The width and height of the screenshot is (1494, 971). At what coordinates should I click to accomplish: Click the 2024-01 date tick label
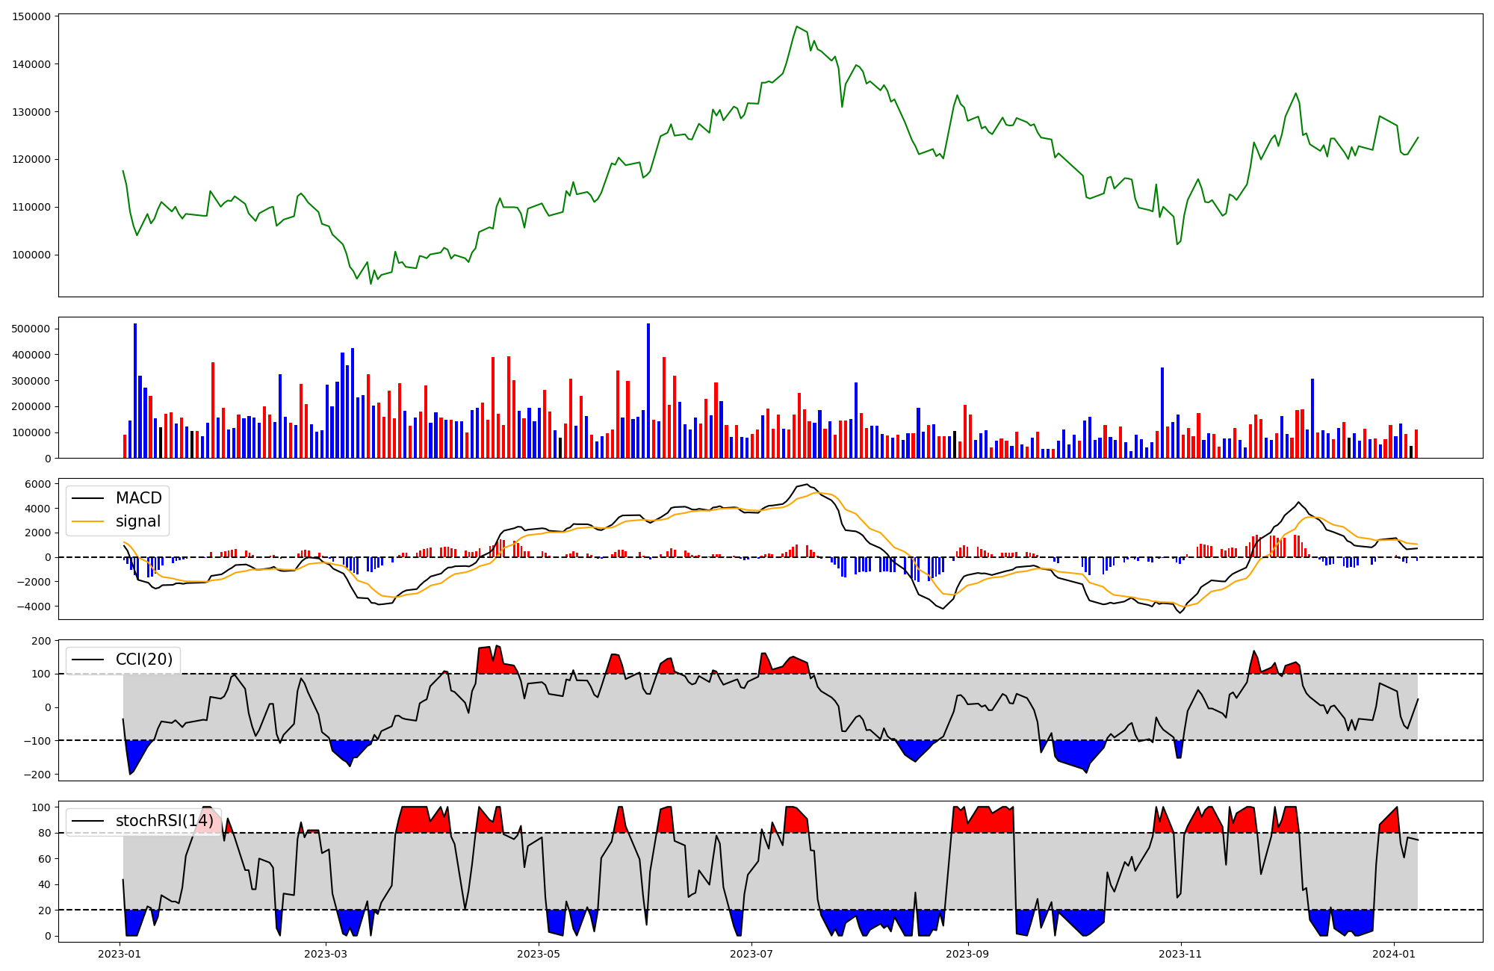pyautogui.click(x=1394, y=954)
